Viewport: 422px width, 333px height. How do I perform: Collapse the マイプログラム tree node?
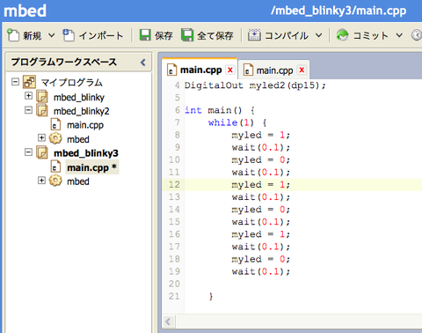(15, 81)
